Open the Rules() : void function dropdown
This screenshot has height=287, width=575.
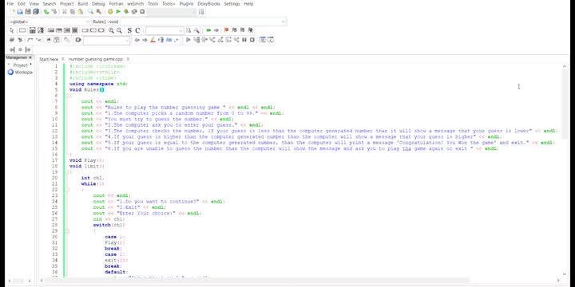(x=188, y=22)
